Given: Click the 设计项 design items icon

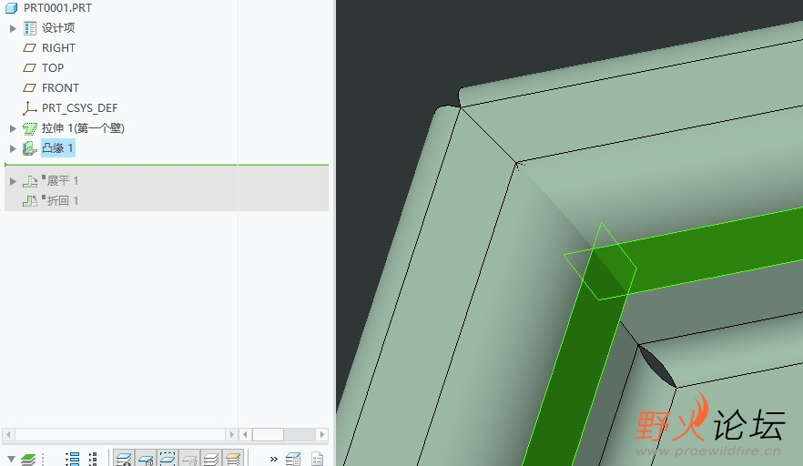Looking at the screenshot, I should (x=30, y=28).
